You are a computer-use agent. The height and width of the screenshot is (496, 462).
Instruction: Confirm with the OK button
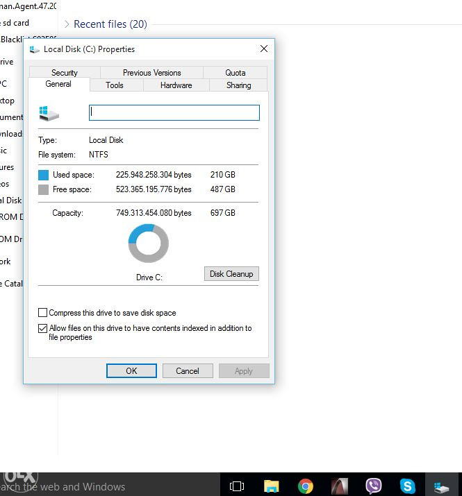coord(131,370)
